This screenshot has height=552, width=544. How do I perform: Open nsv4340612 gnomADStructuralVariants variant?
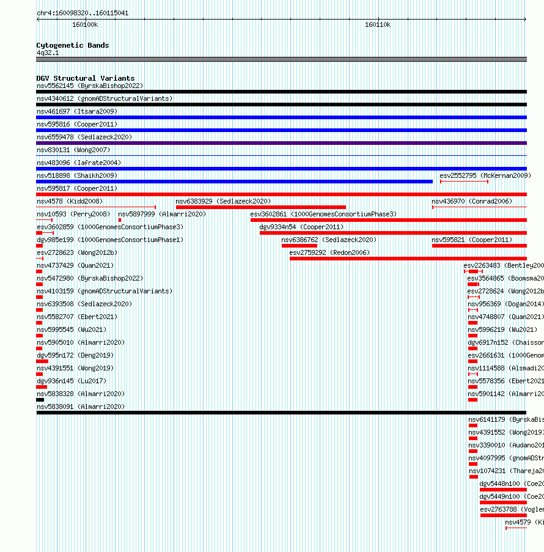coord(105,98)
